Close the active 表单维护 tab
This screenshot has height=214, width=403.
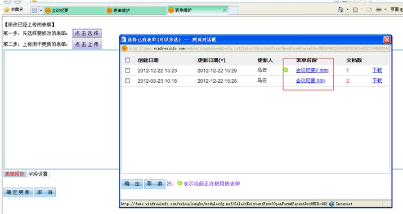tap(225, 10)
